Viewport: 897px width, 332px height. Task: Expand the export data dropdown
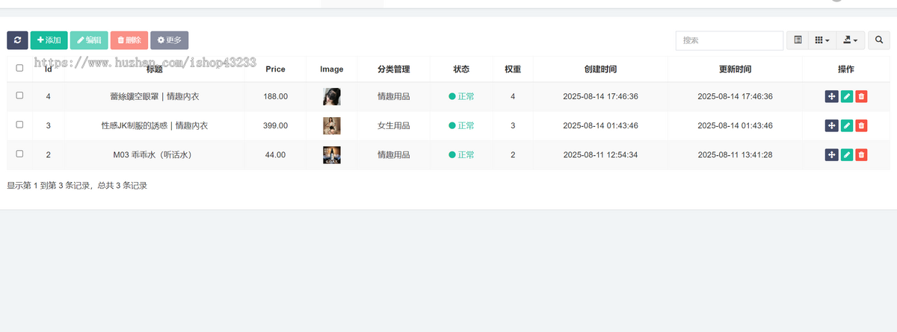849,40
